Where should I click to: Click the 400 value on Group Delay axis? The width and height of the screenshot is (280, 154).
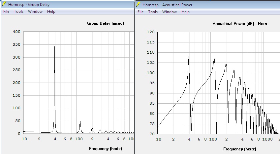[x=16, y=32]
